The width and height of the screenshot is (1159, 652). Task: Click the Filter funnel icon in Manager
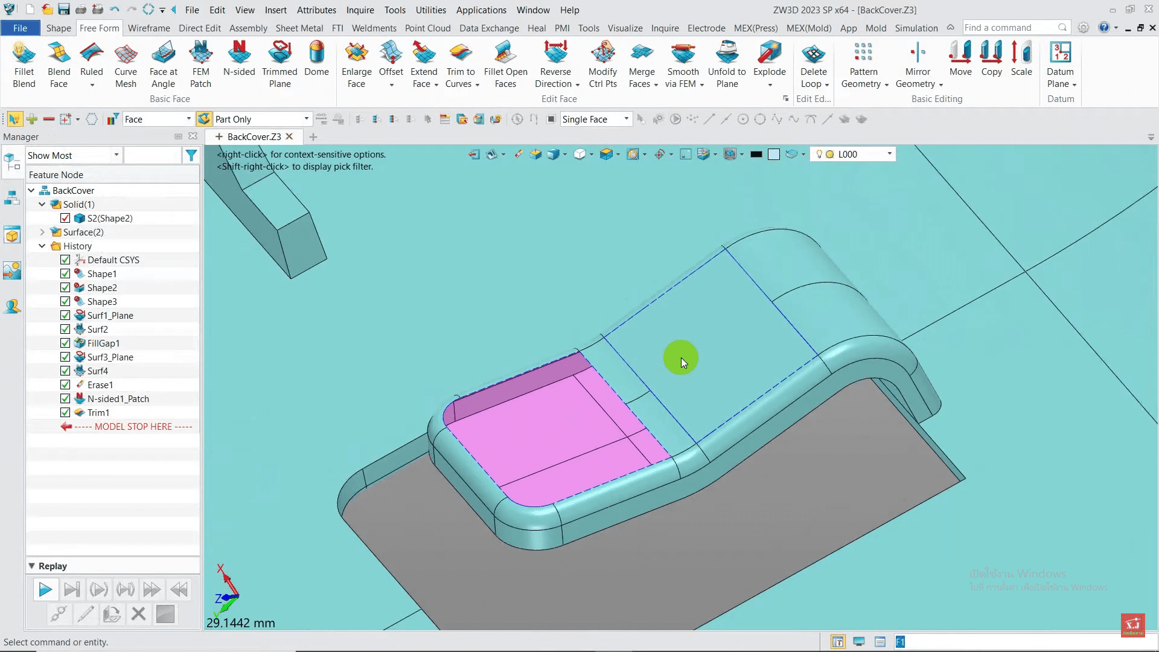(x=191, y=156)
